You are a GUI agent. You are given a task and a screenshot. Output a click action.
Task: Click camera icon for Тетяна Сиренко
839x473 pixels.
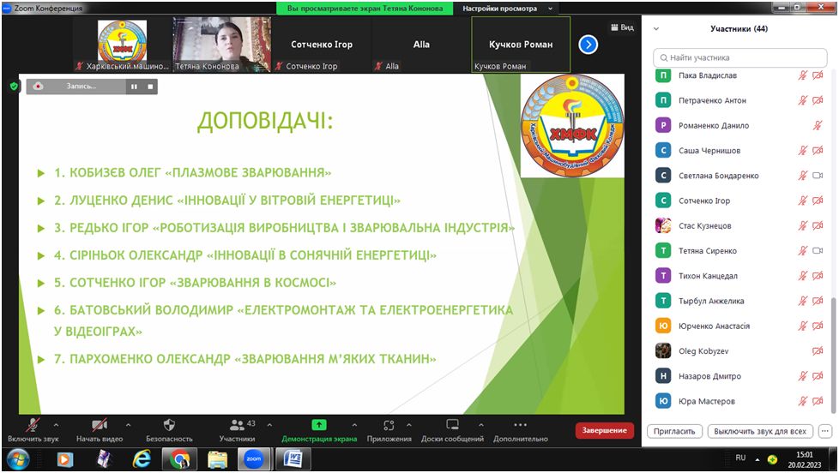818,251
